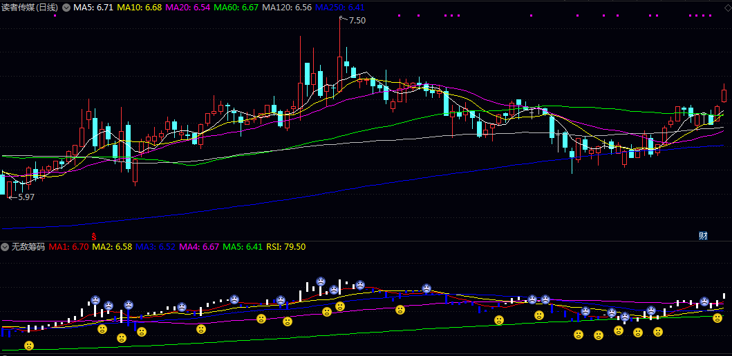
Task: Click the MA5: 6.71 label
Action: [93, 8]
